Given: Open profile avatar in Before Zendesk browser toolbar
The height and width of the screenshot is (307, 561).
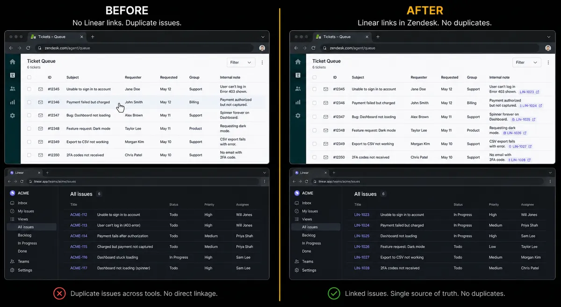Looking at the screenshot, I should tap(262, 48).
